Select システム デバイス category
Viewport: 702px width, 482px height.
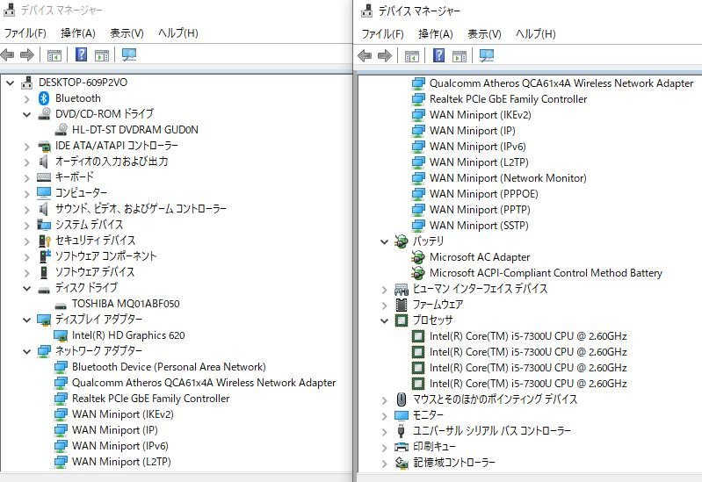89,225
